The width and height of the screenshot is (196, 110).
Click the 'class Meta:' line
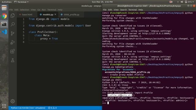(43, 35)
